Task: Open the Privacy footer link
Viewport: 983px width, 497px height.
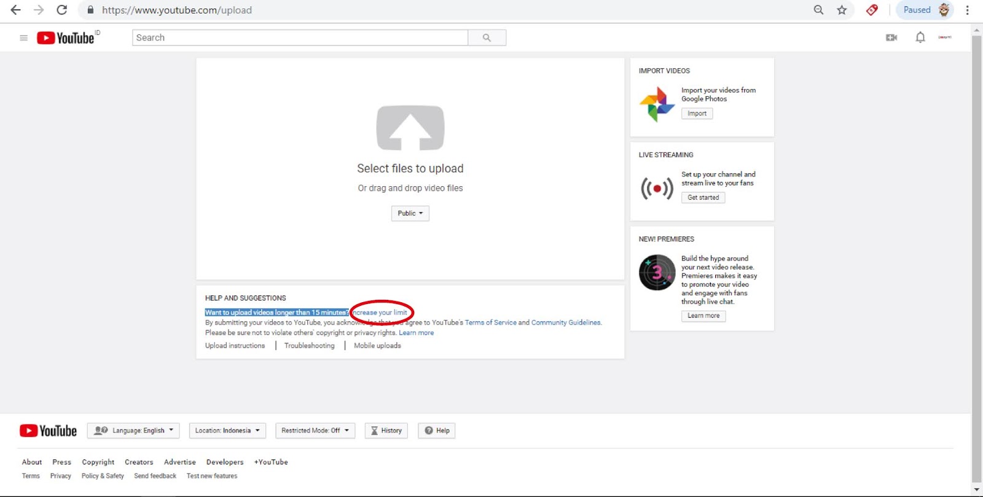Action: click(x=61, y=476)
